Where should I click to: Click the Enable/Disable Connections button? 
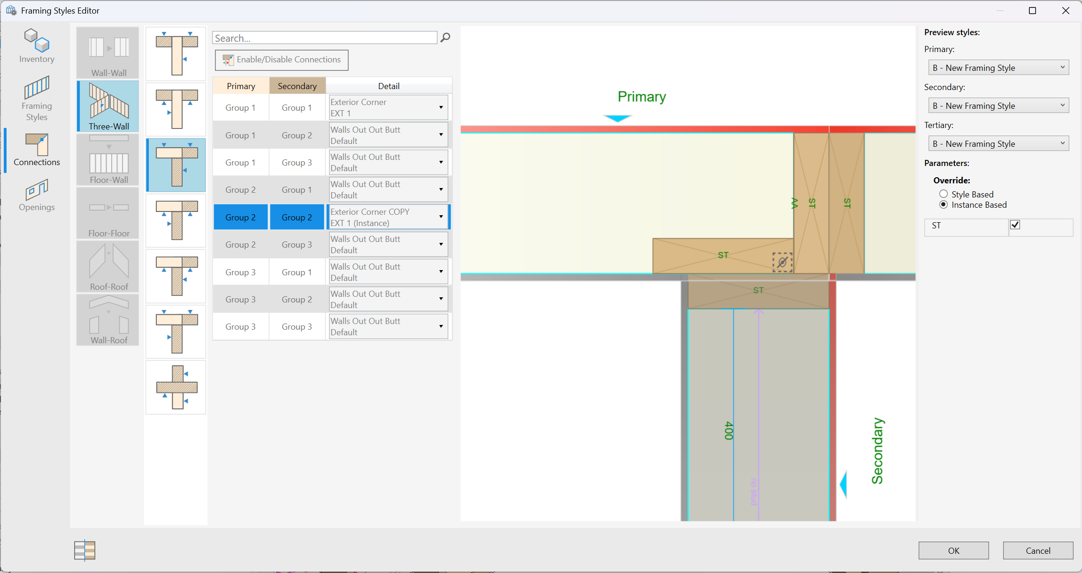click(x=282, y=60)
